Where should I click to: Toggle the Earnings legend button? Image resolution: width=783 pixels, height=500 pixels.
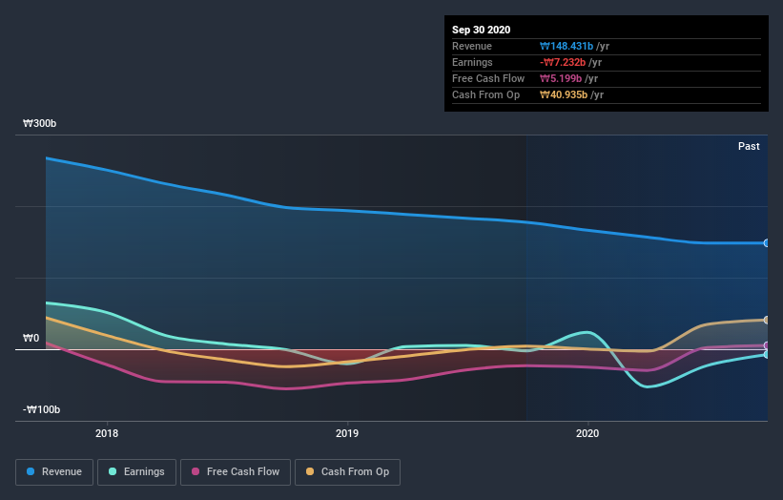click(x=136, y=472)
